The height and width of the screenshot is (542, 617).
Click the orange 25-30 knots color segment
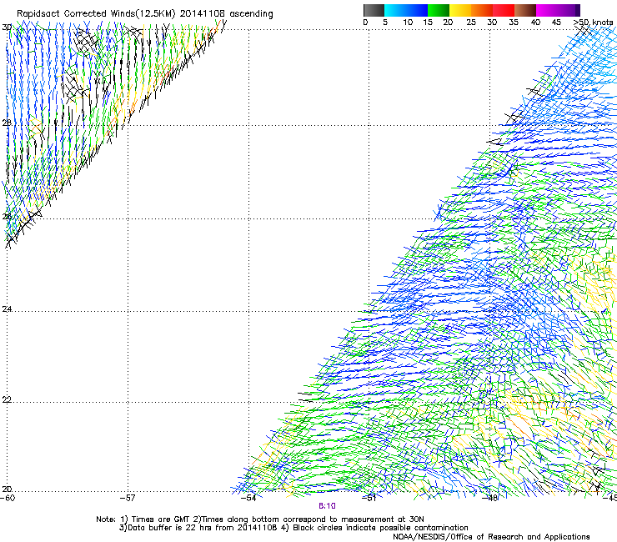pyautogui.click(x=482, y=10)
